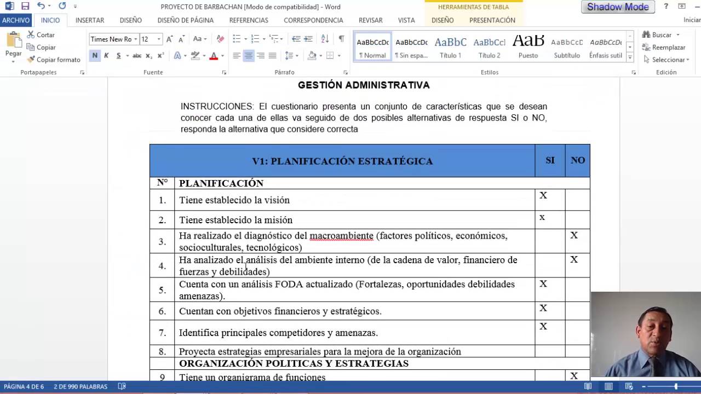Apply bulleted list formatting
The width and height of the screenshot is (701, 394).
pos(237,39)
